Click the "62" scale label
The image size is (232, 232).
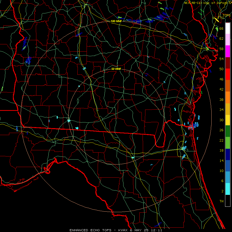[x=221, y=39]
